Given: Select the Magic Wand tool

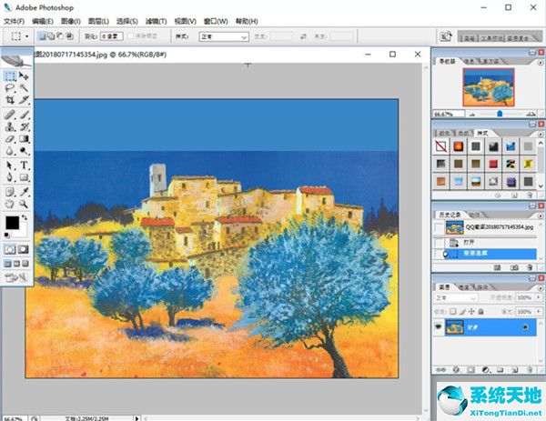Looking at the screenshot, I should pos(24,87).
